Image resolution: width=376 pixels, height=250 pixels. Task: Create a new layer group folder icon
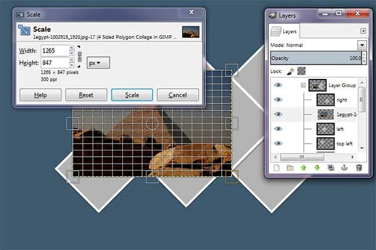coord(290,167)
